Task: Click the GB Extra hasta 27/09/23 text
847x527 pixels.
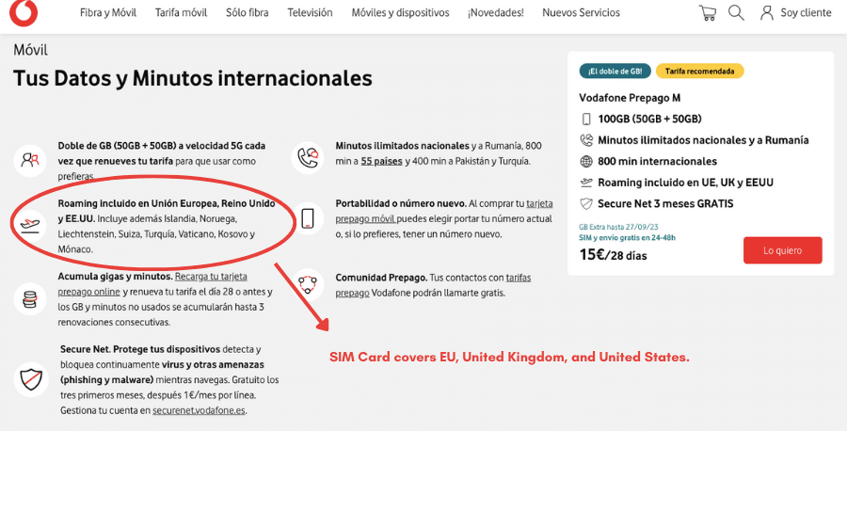Action: [x=618, y=228]
